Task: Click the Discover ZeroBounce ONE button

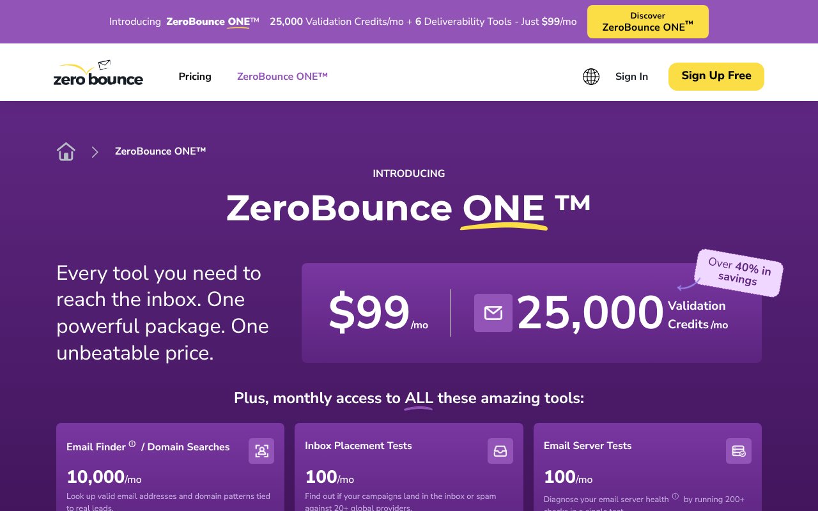Action: coord(648,21)
